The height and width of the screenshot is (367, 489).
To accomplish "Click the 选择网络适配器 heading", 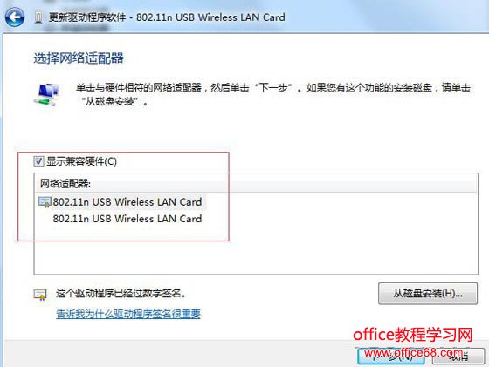I will pyautogui.click(x=79, y=58).
